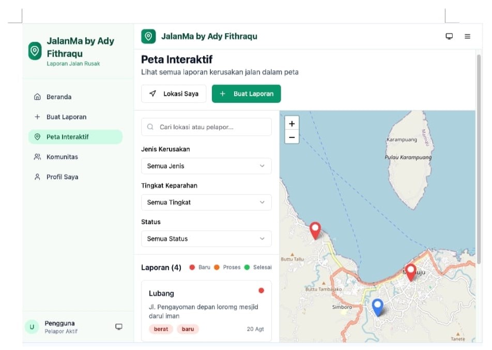This screenshot has height=350, width=492.
Task: Toggle display theme icon beside Pengguna
Action: click(119, 327)
